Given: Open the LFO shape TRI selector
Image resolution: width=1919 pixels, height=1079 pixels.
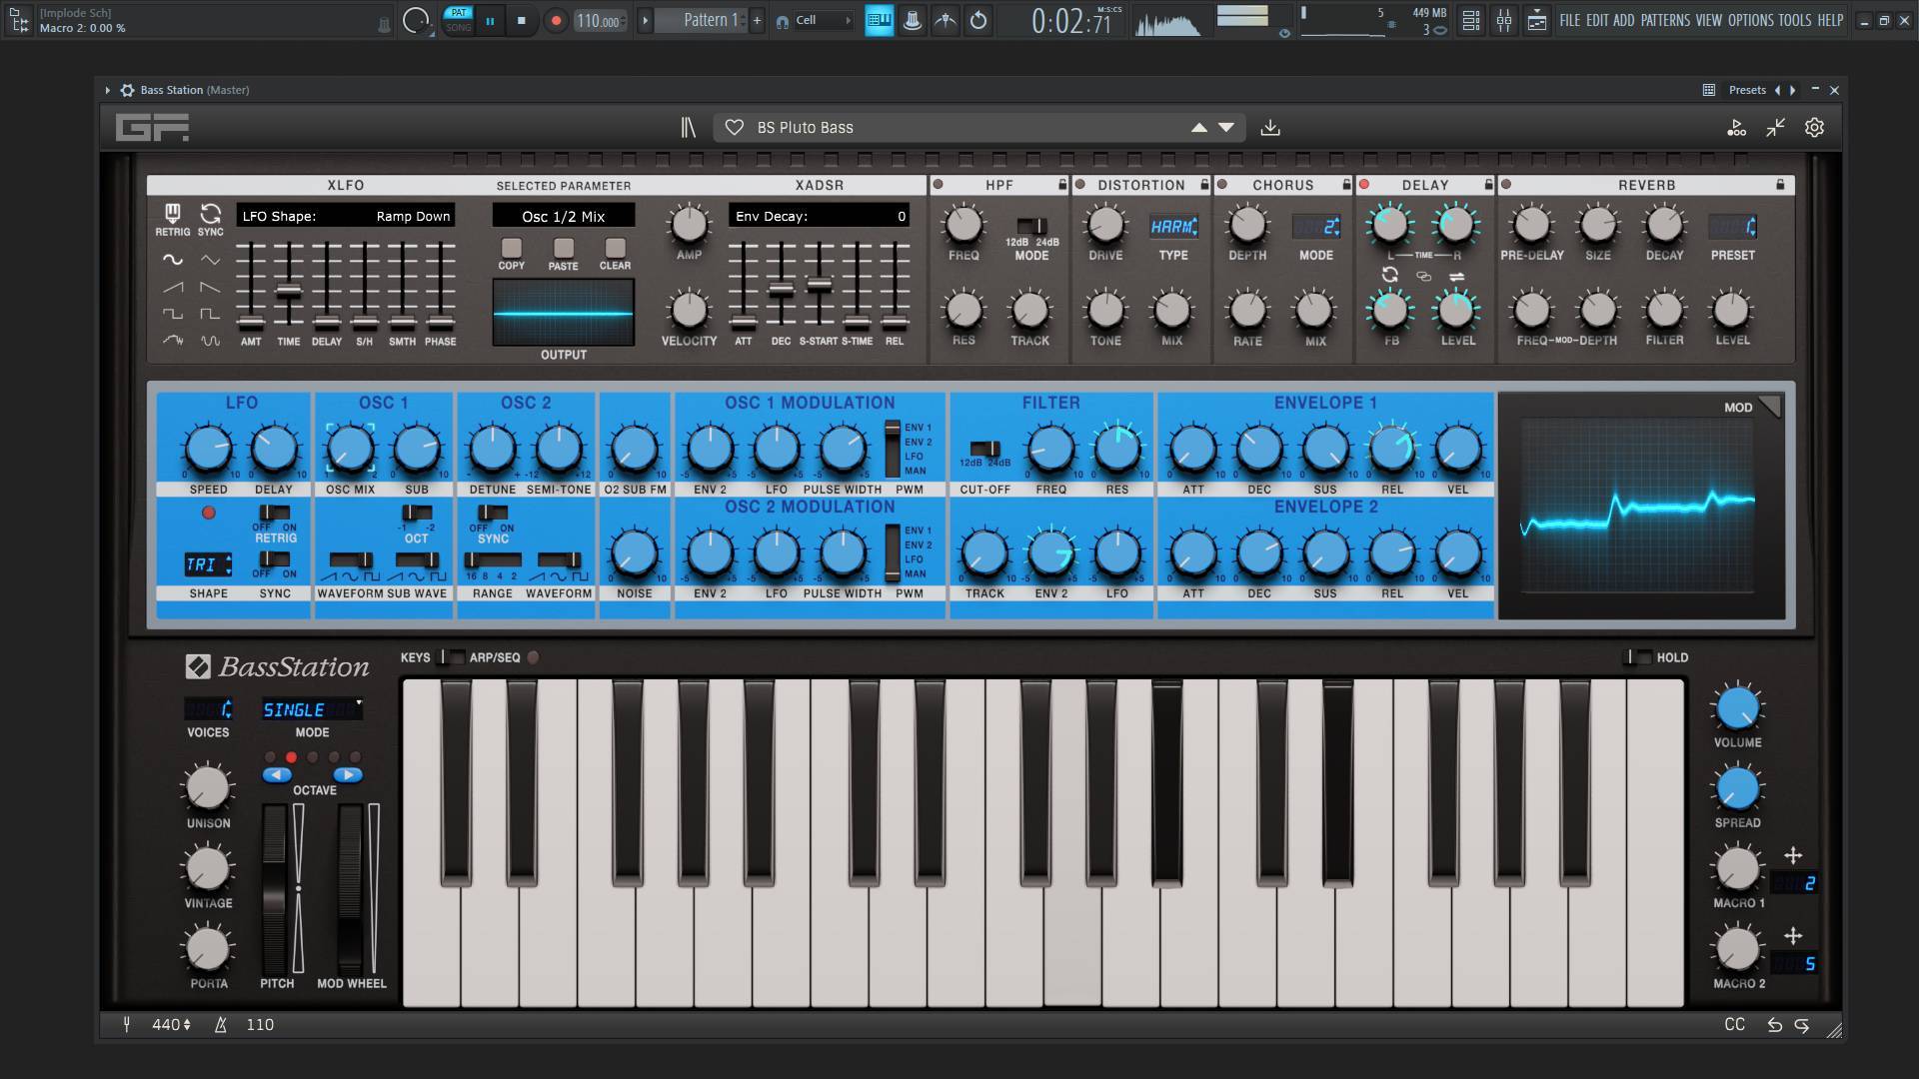Looking at the screenshot, I should 208,564.
